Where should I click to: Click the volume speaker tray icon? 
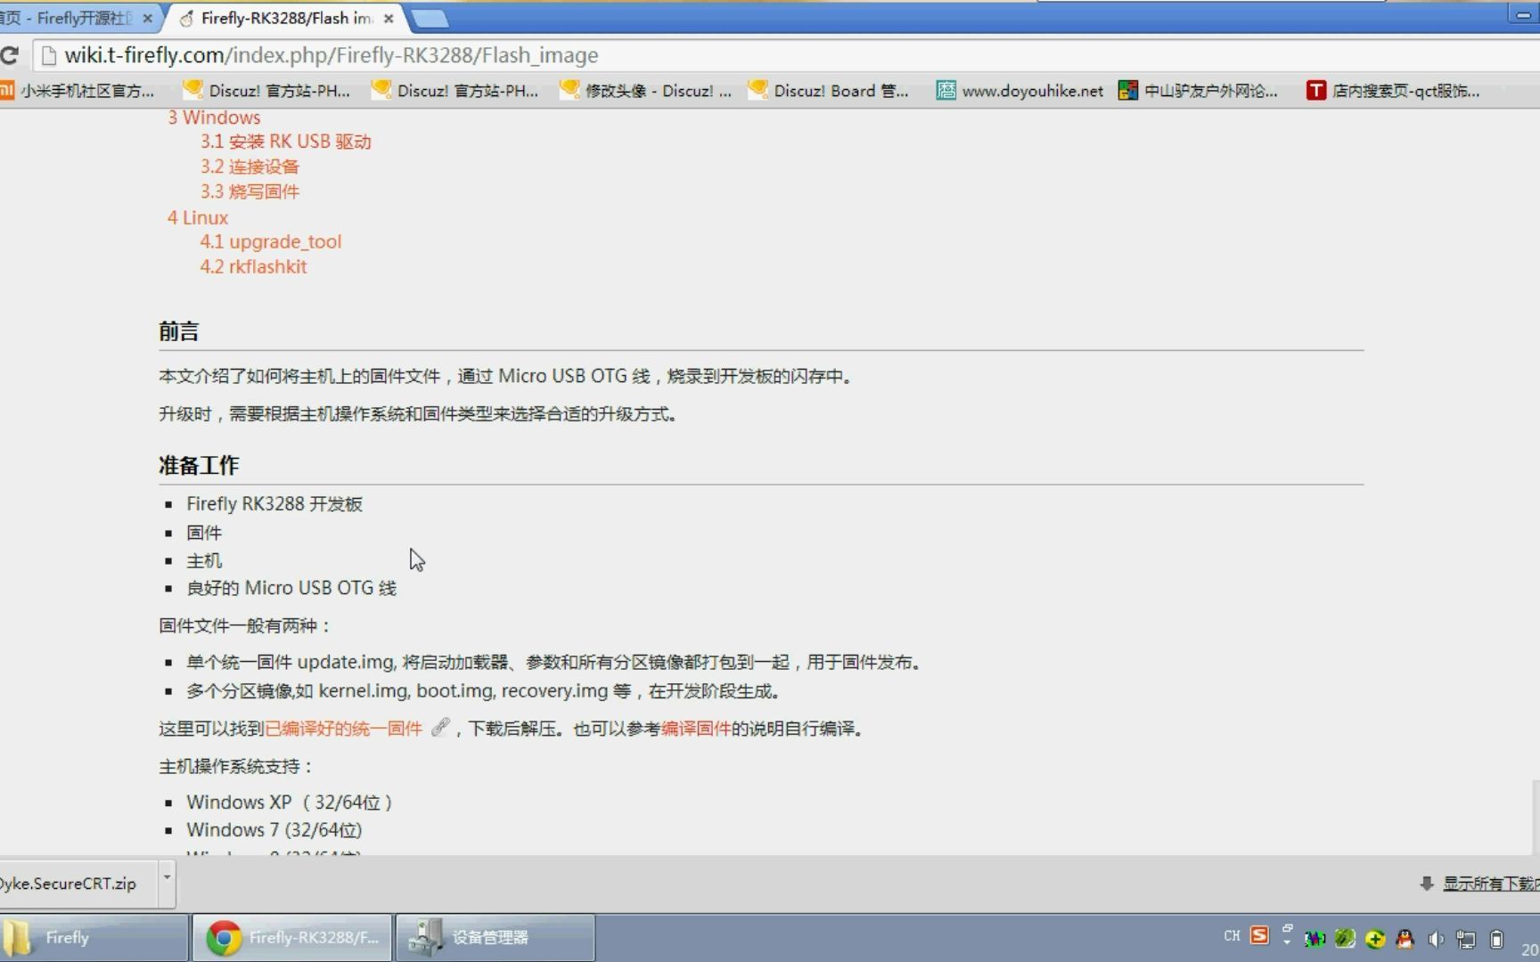point(1436,939)
